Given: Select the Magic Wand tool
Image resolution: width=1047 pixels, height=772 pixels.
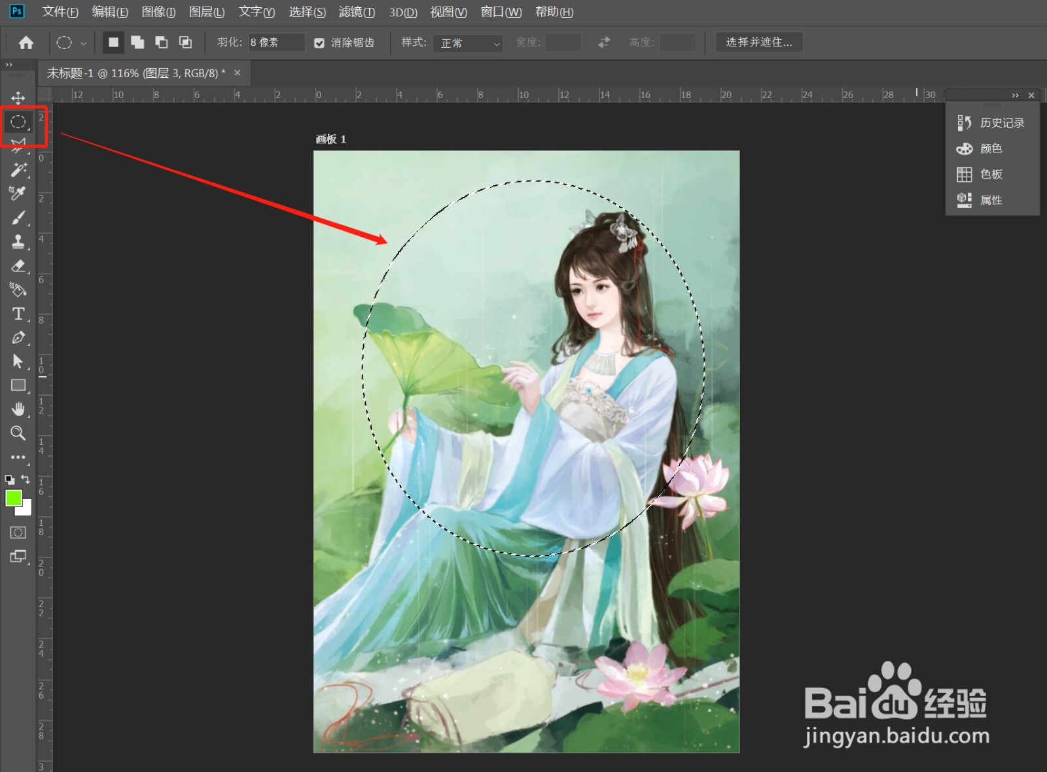Looking at the screenshot, I should [x=18, y=169].
